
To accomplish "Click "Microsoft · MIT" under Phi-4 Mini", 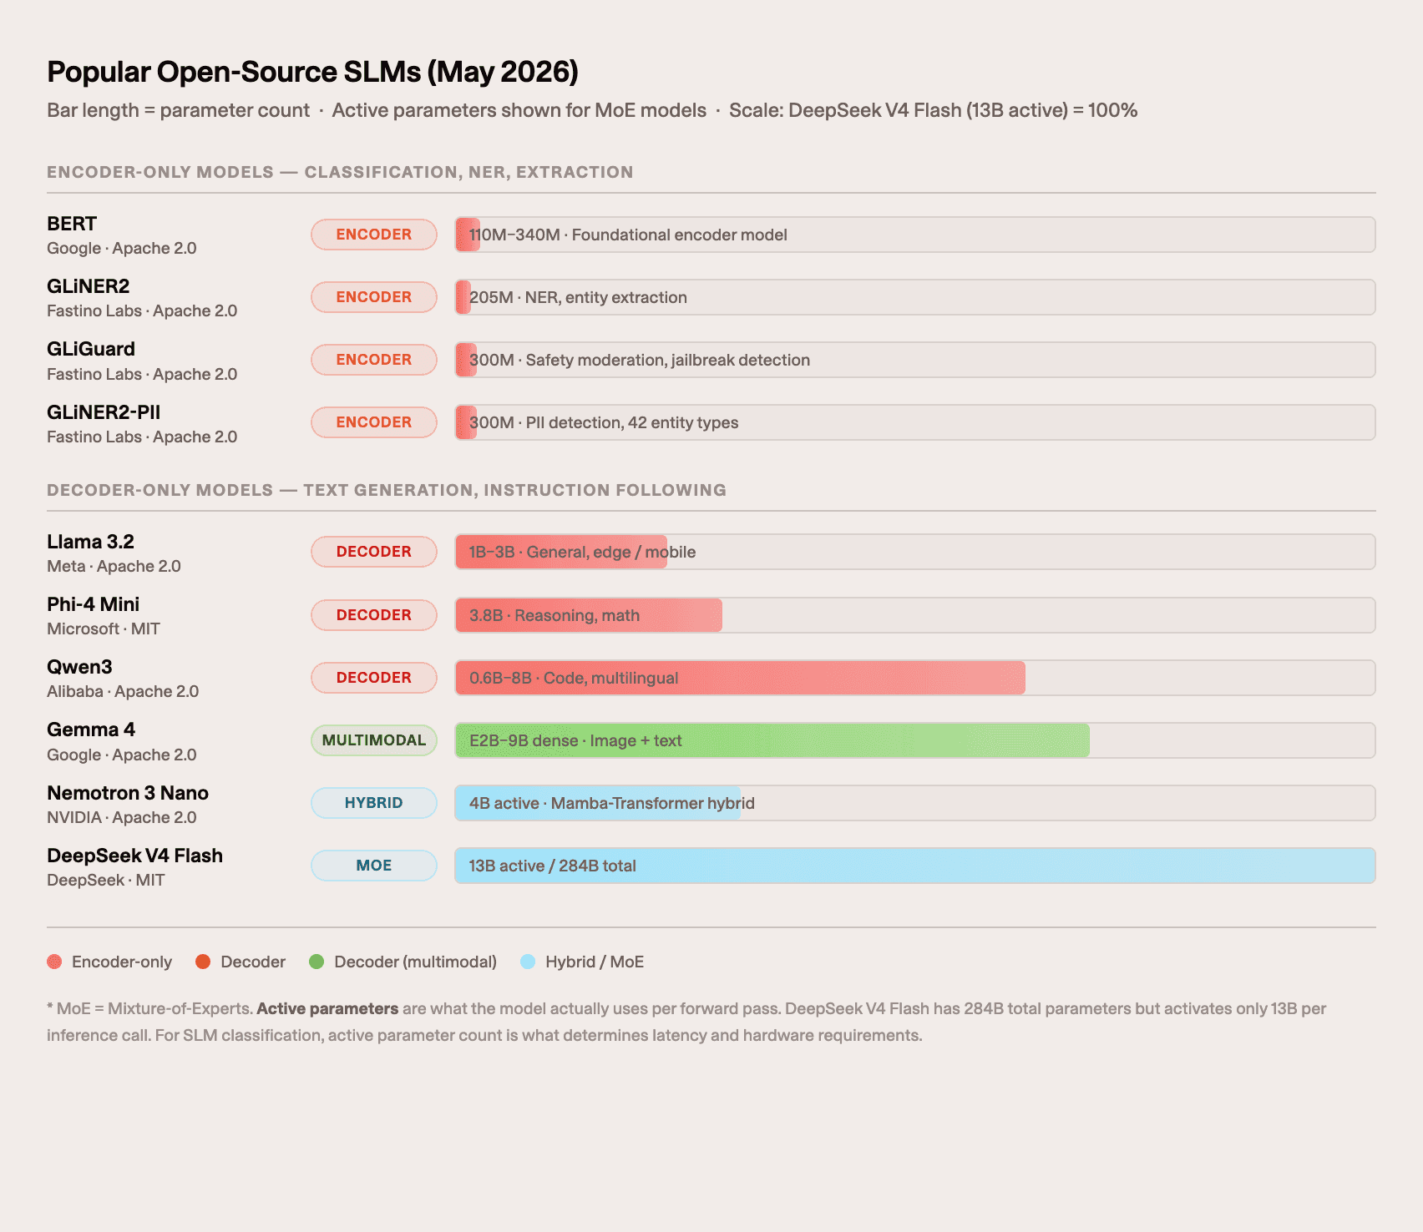I will (x=104, y=629).
